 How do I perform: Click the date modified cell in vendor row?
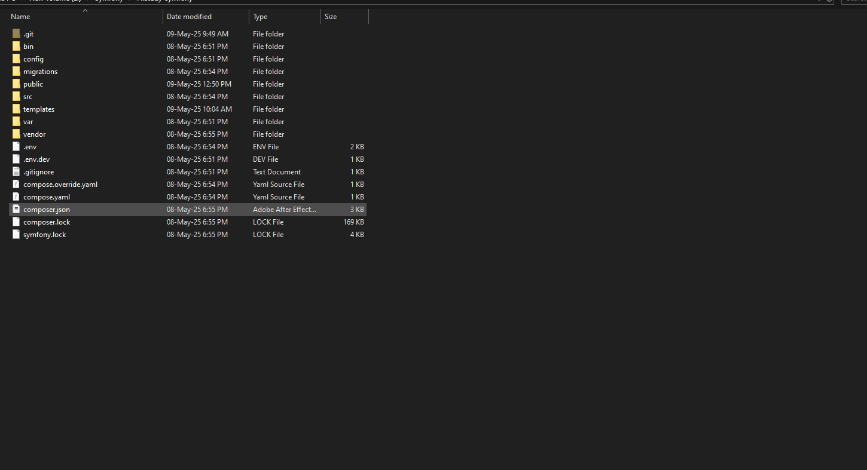click(197, 134)
